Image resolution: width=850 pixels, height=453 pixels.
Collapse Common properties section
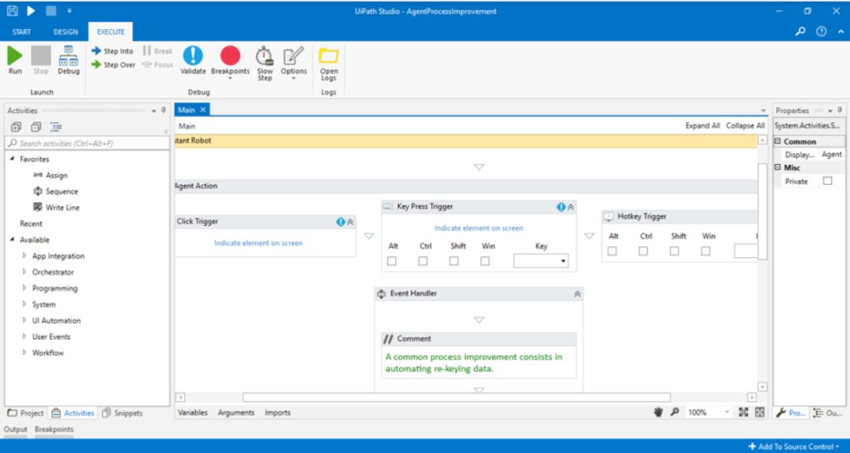(x=778, y=142)
